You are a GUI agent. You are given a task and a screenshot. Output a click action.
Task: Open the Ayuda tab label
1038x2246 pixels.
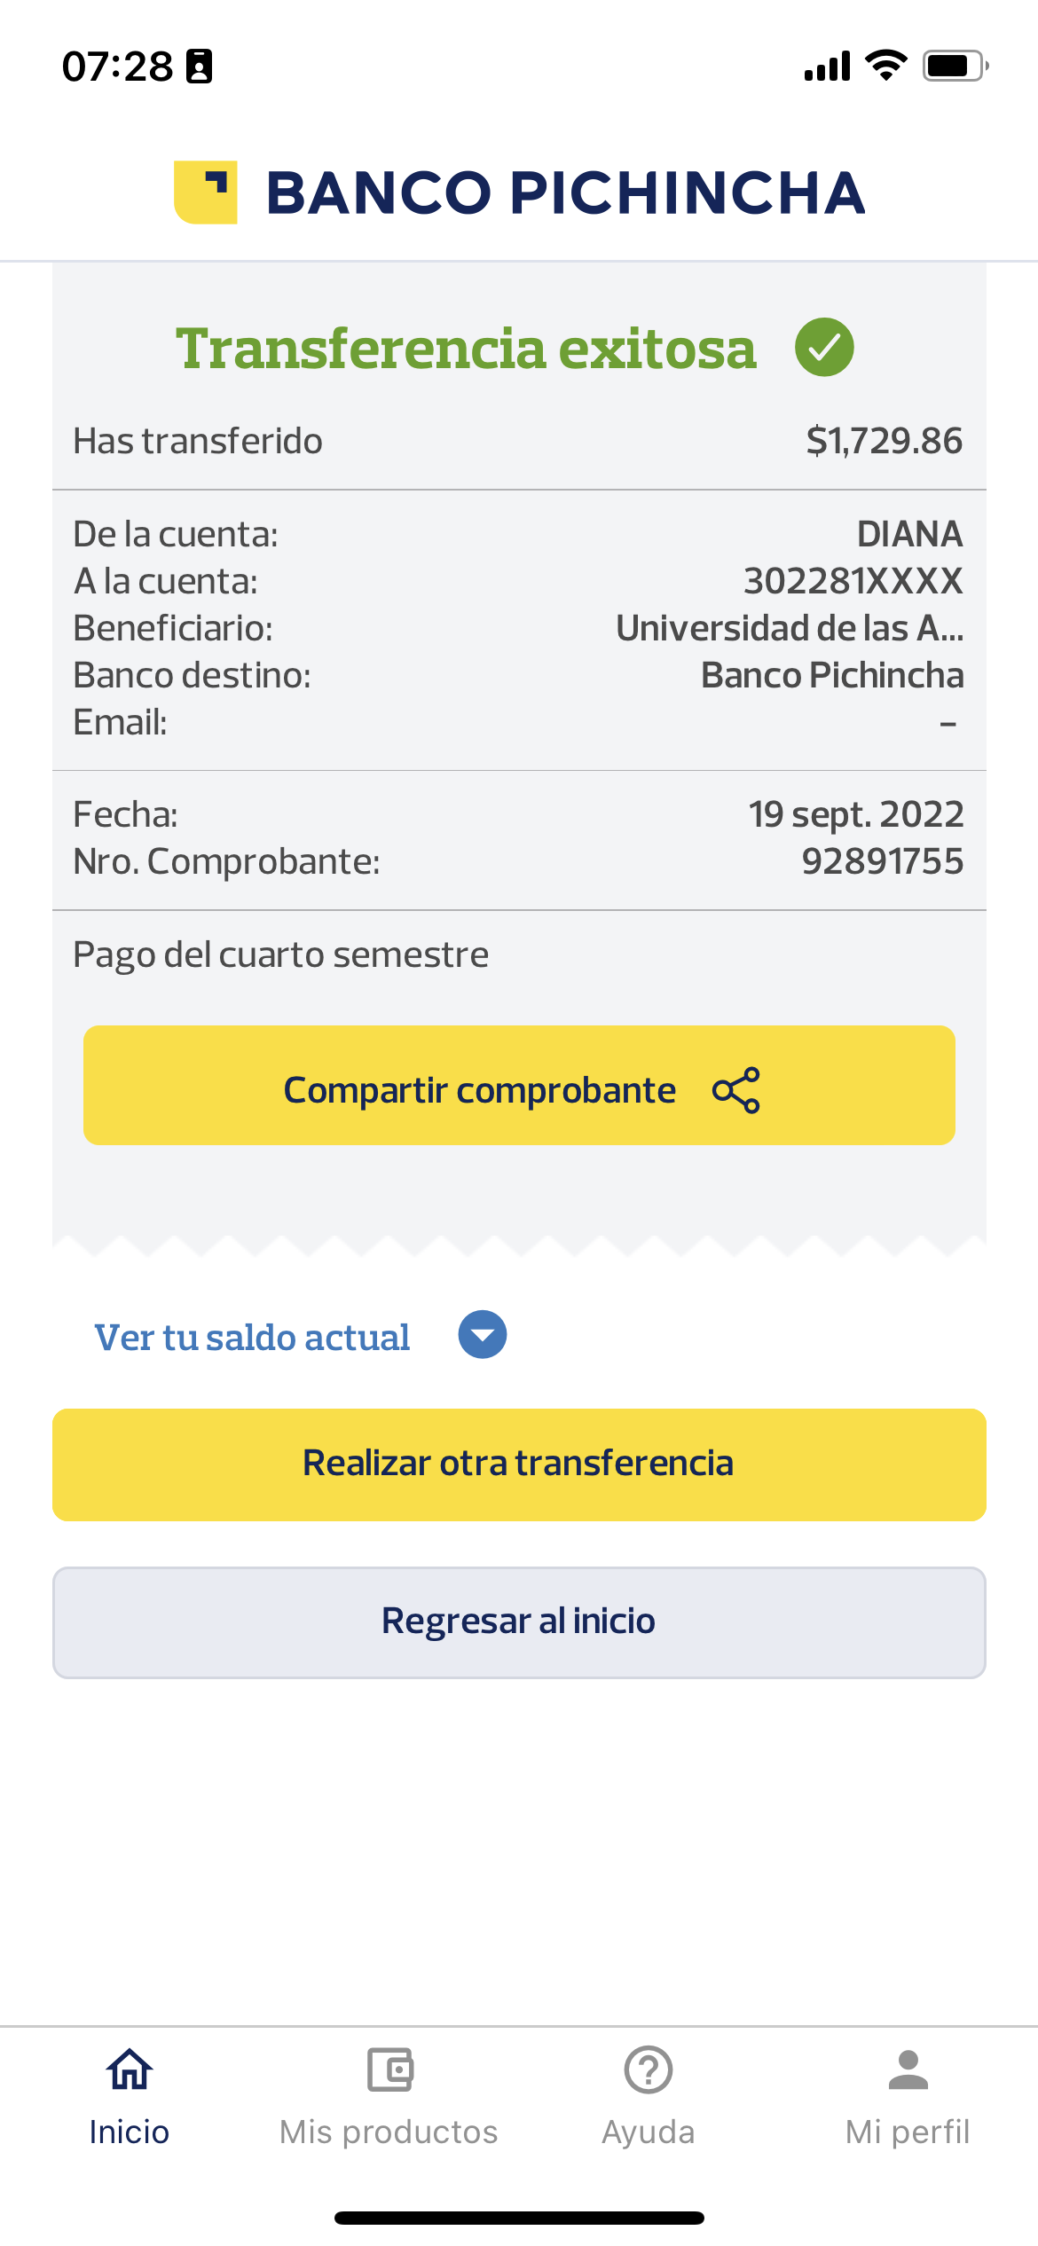click(649, 2132)
